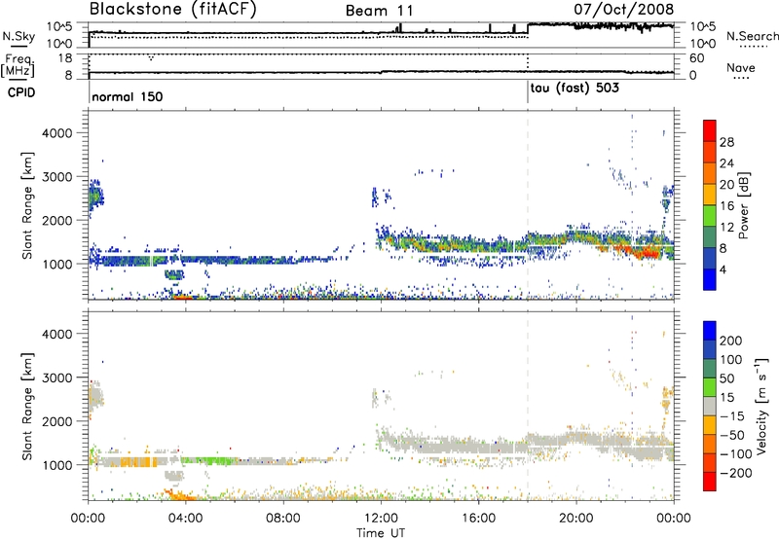This screenshot has width=779, height=539.
Task: Click the green velocity streak near 05:00 UT
Action: click(206, 460)
